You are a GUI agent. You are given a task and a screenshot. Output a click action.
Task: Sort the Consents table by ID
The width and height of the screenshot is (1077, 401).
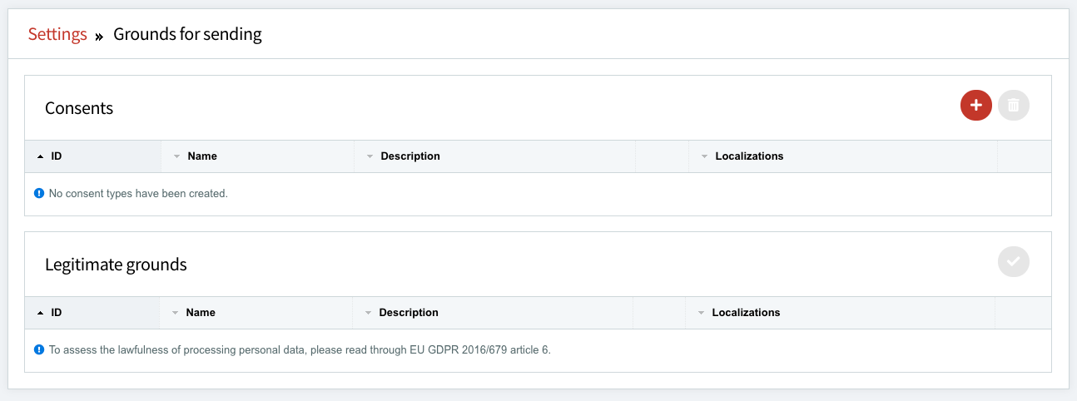point(56,156)
